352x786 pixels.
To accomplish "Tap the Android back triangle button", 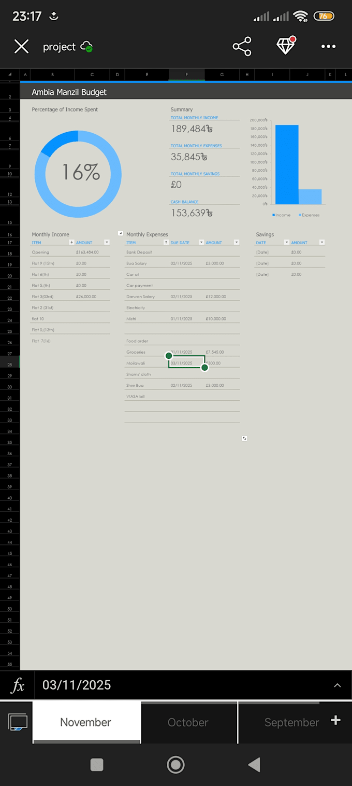I will (254, 765).
